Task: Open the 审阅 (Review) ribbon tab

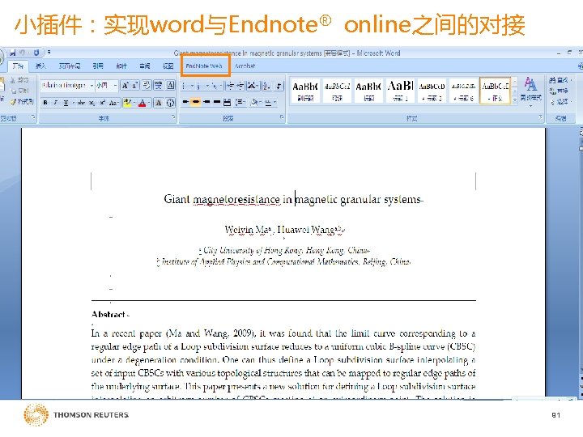Action: (x=145, y=66)
